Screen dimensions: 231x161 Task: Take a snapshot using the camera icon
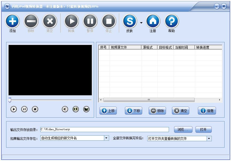(76, 109)
